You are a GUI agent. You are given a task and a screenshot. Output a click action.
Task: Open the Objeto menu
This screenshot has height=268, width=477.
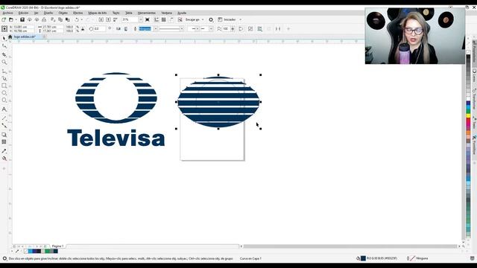coord(63,13)
